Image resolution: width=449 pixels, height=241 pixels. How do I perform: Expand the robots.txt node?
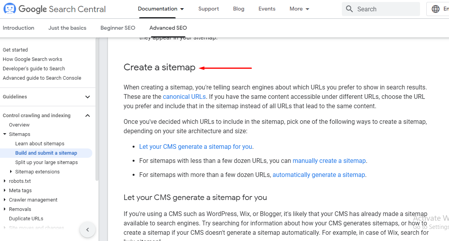point(5,181)
